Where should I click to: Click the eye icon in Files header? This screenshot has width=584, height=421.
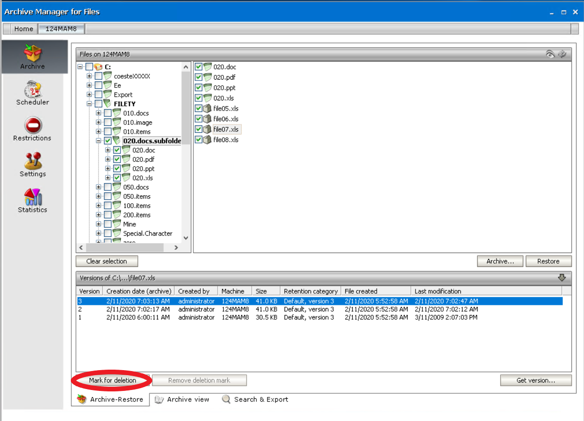(x=550, y=54)
